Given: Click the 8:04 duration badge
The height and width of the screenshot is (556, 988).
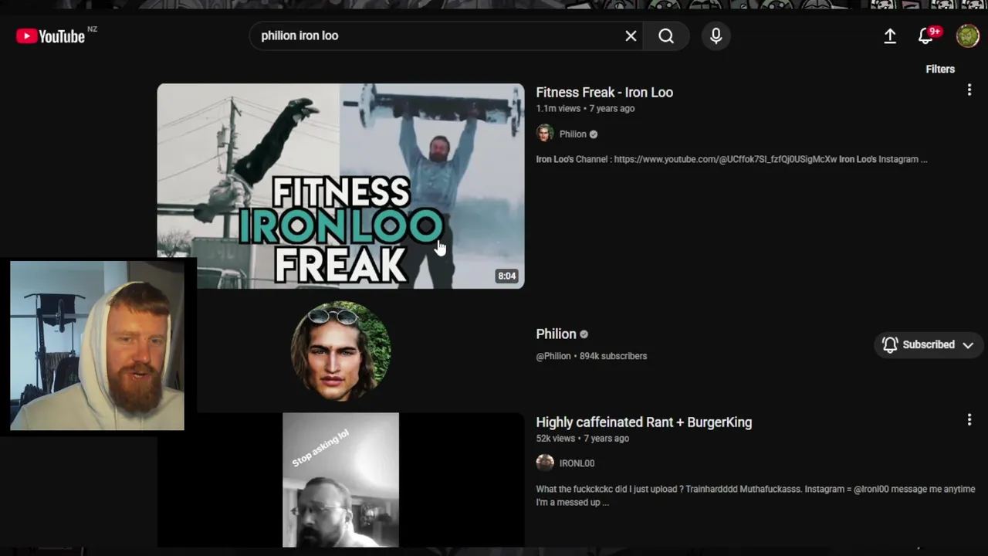Looking at the screenshot, I should (506, 276).
